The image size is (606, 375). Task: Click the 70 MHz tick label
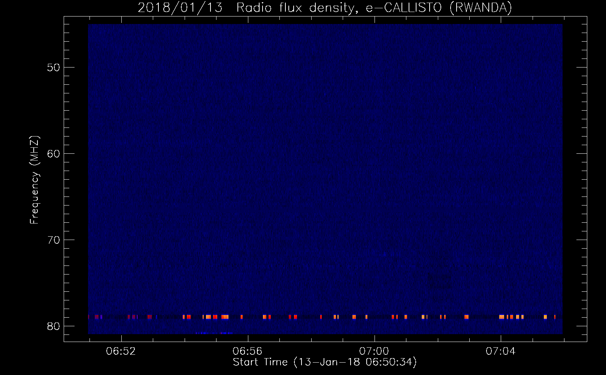pyautogui.click(x=54, y=240)
